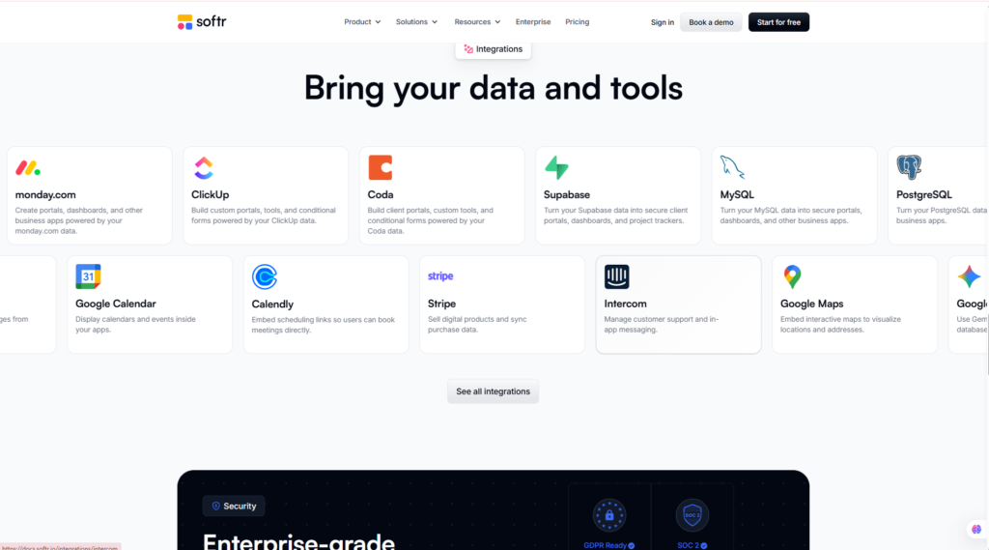Click the Integrations pill label
This screenshot has height=550, width=989.
coord(499,48)
